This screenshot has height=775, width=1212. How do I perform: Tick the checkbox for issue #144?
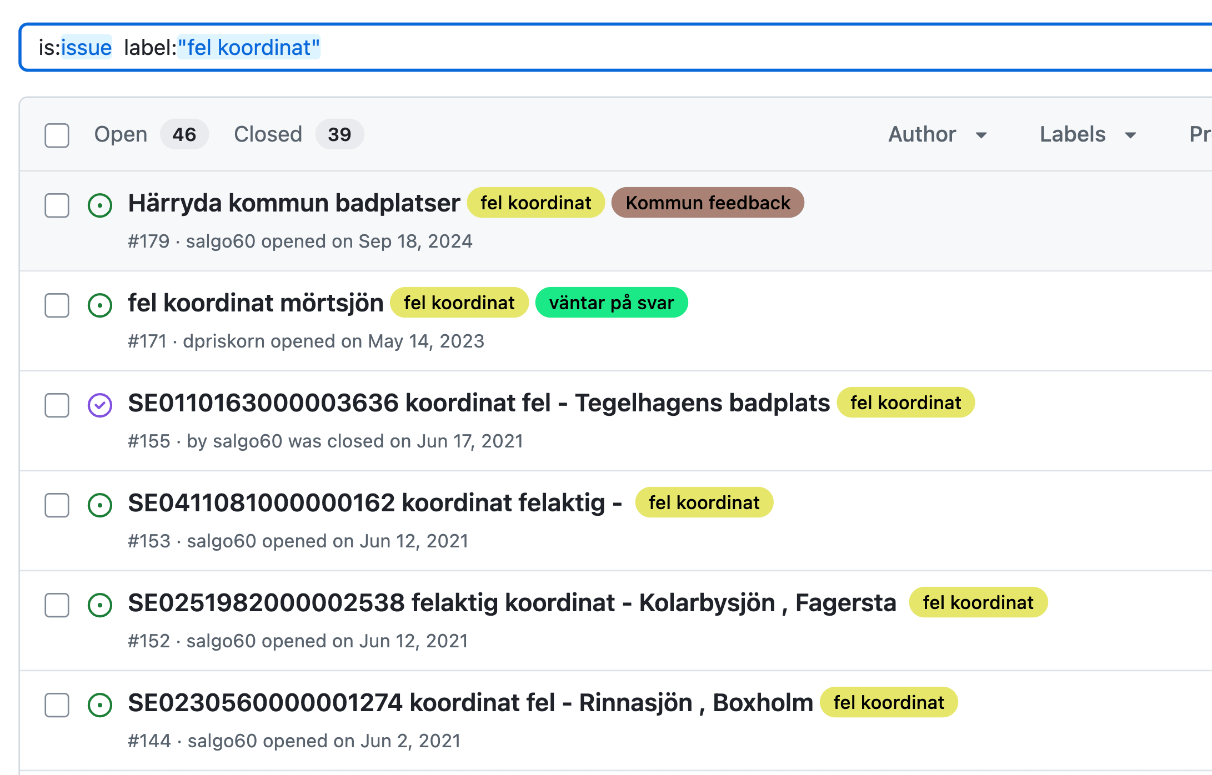click(57, 705)
